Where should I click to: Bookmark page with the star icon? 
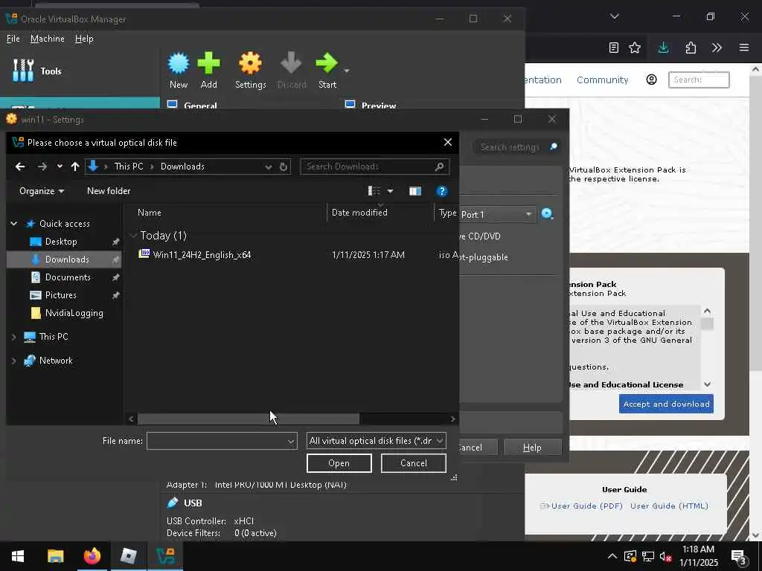[x=635, y=48]
